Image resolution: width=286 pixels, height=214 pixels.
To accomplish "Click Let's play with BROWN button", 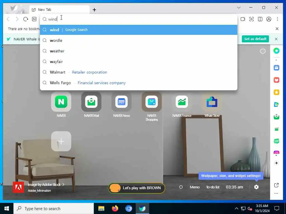I will pos(137,188).
